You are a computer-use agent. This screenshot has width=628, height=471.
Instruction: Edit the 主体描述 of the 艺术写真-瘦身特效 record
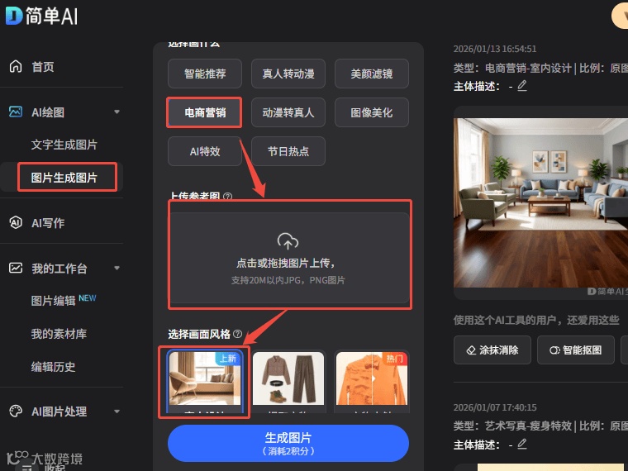522,445
